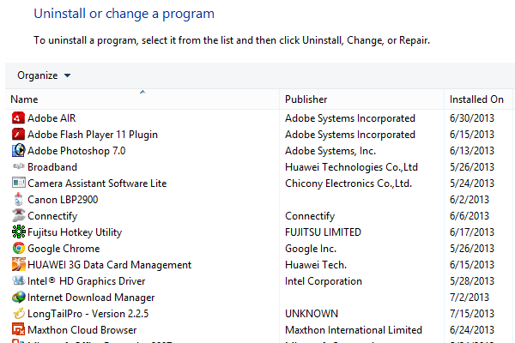515x343 pixels.
Task: Select the Google Chrome entry
Action: (64, 249)
